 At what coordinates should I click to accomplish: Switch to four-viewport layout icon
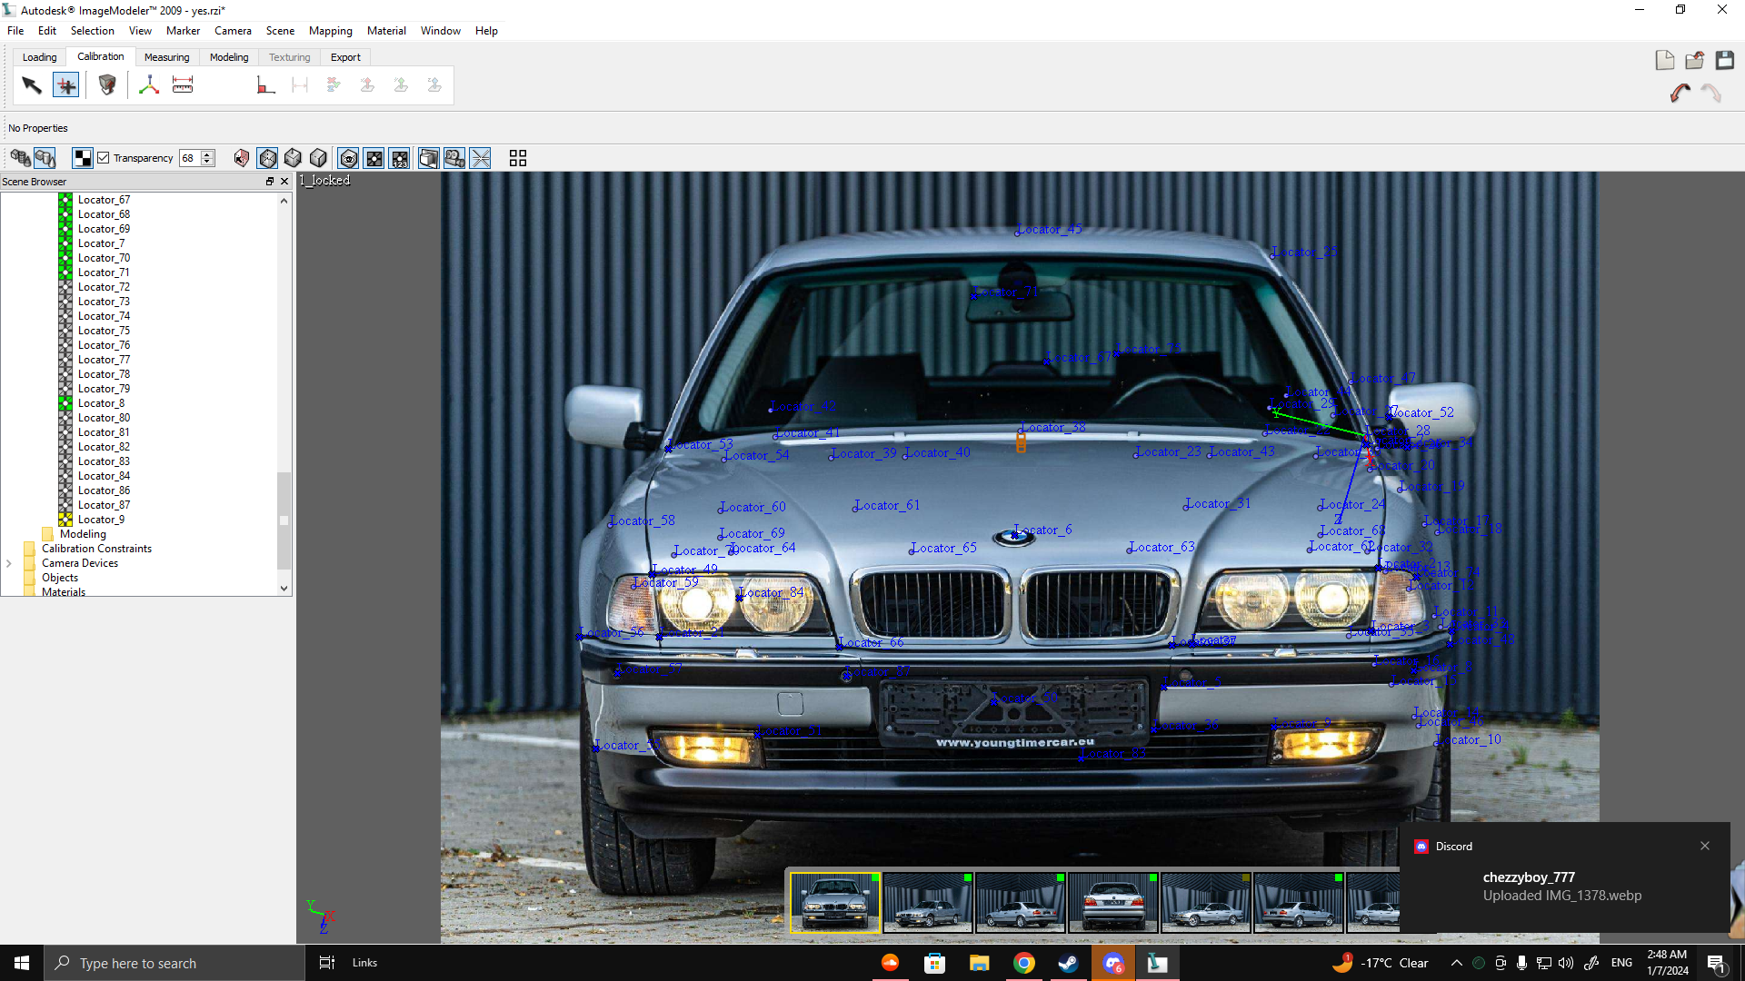518,158
